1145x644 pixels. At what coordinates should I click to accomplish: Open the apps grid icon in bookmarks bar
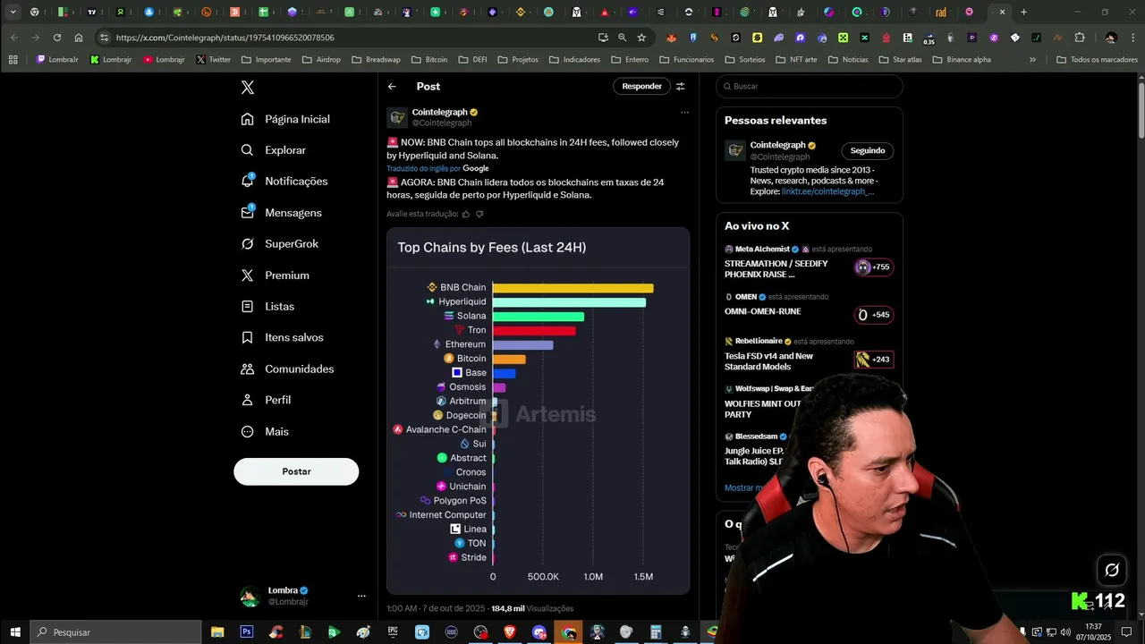tap(13, 60)
